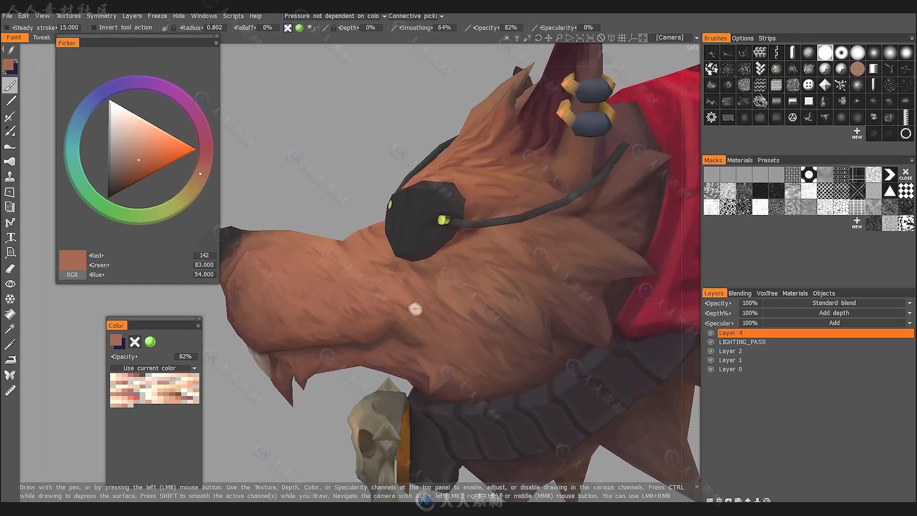Click the sun light intensity icon
917x516 pixels.
[507, 38]
